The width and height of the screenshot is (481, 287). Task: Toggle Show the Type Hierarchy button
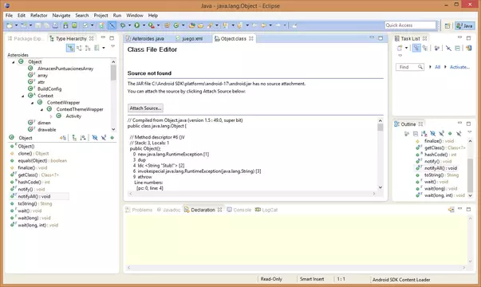tap(70, 48)
